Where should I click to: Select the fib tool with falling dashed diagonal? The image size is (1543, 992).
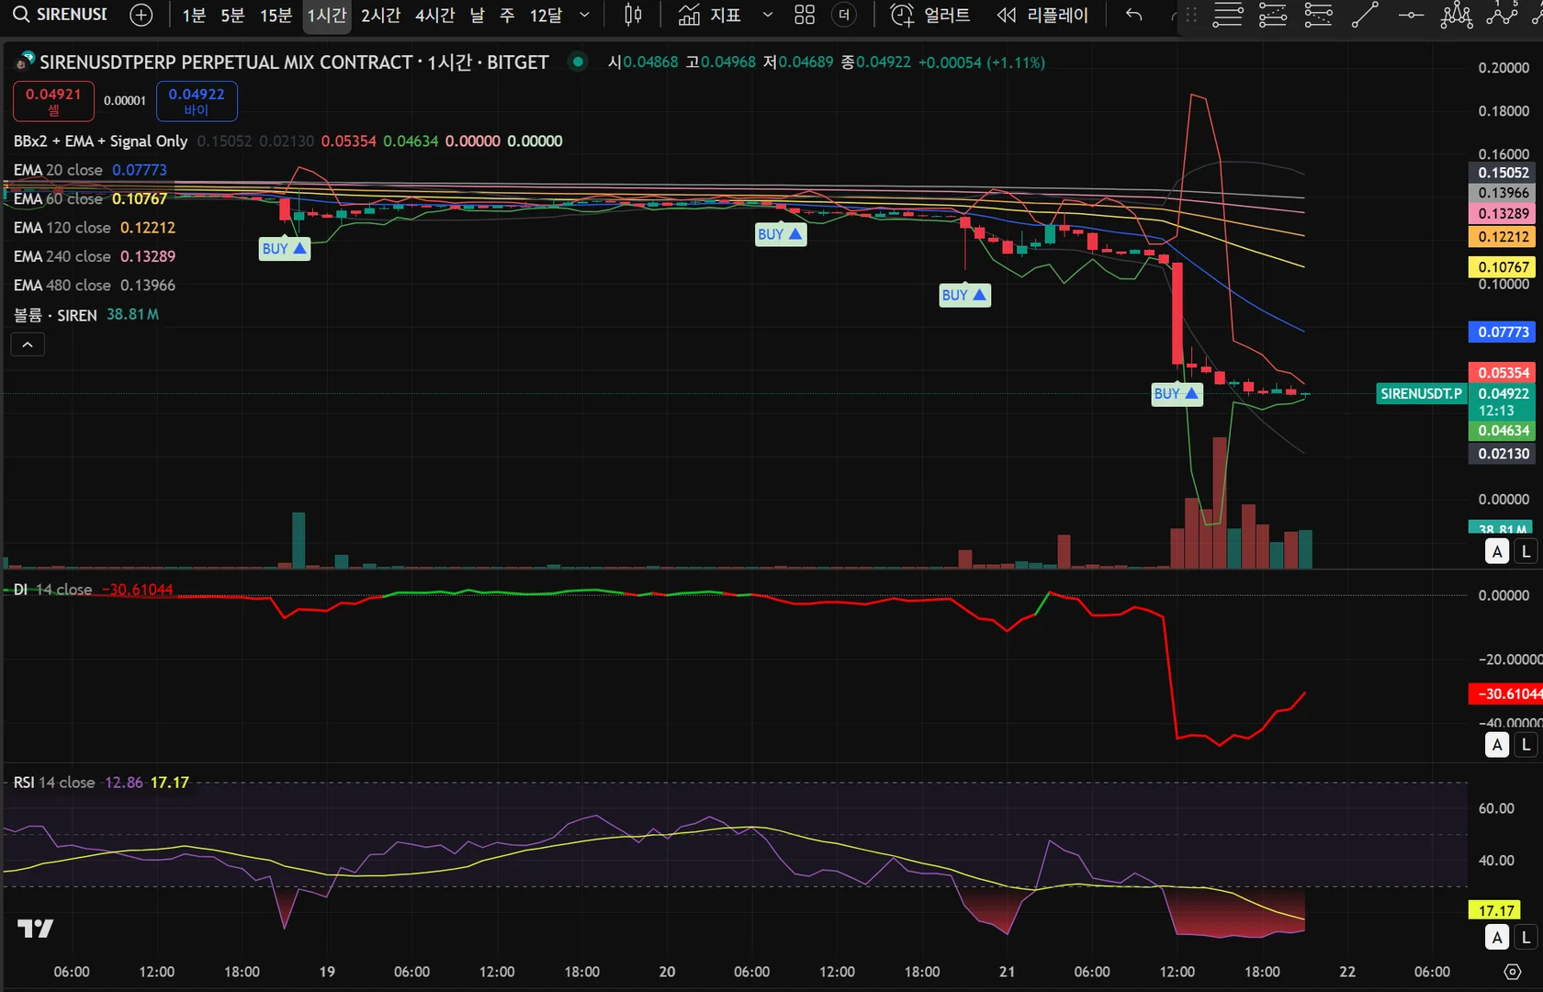[x=1319, y=15]
